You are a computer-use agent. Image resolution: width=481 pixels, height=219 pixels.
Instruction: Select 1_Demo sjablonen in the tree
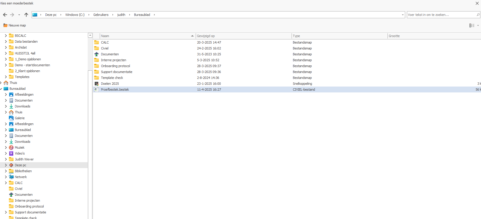[28, 59]
